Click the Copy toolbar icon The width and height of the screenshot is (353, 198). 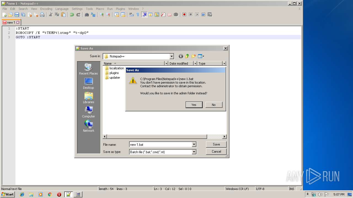pos(57,15)
